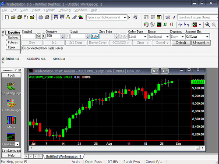Screen dimensions: 219x164
Task: Expand the symbol/command dropdown arrow
Action: coord(125,18)
